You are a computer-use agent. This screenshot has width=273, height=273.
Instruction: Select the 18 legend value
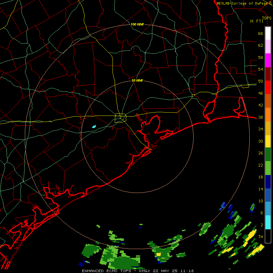(261, 177)
